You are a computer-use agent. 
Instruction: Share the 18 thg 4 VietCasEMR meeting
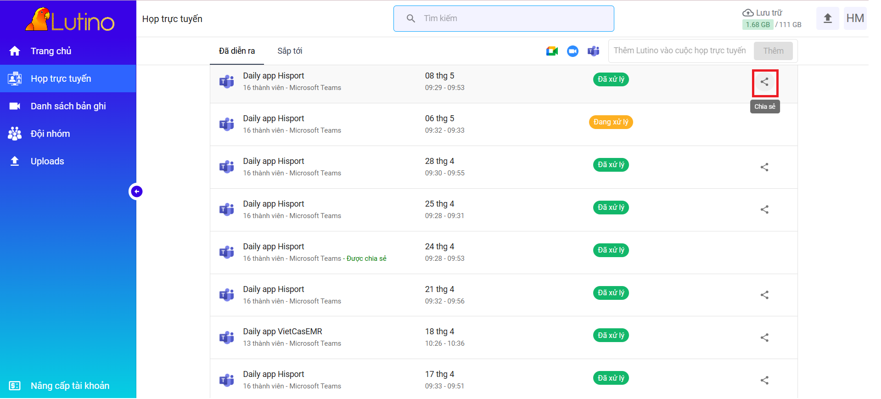(x=764, y=337)
